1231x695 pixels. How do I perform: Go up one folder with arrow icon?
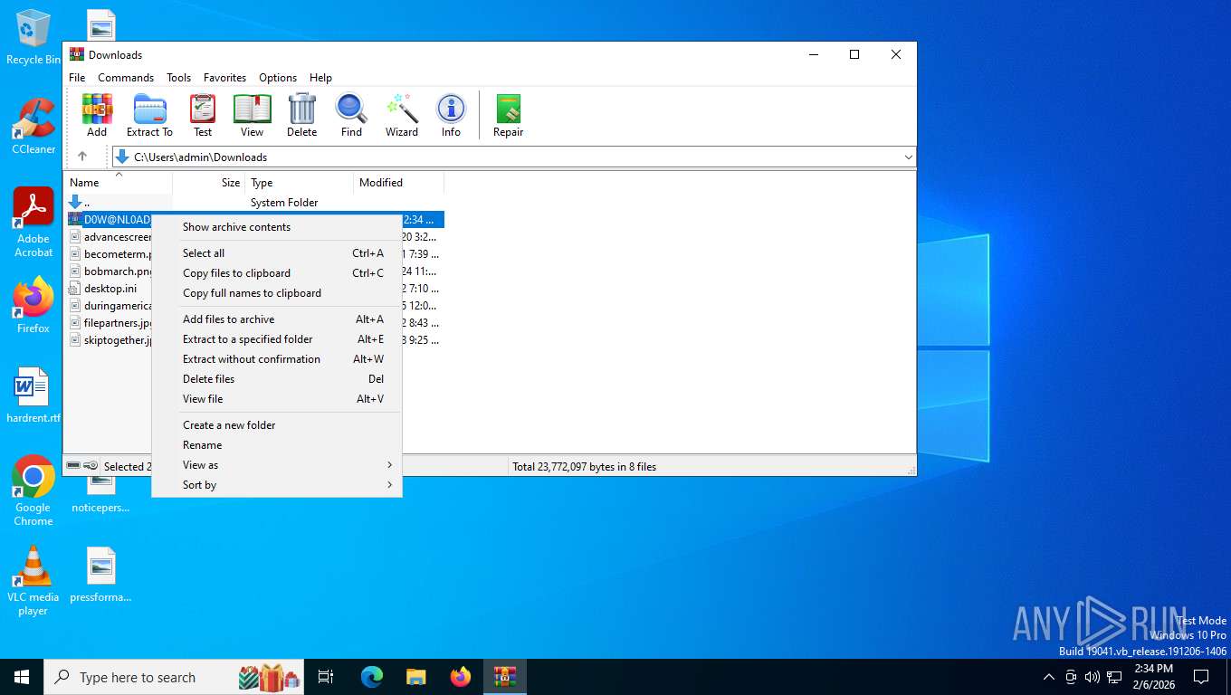coord(82,157)
